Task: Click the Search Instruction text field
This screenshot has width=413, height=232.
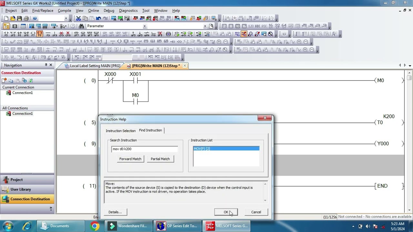Action: (x=144, y=149)
